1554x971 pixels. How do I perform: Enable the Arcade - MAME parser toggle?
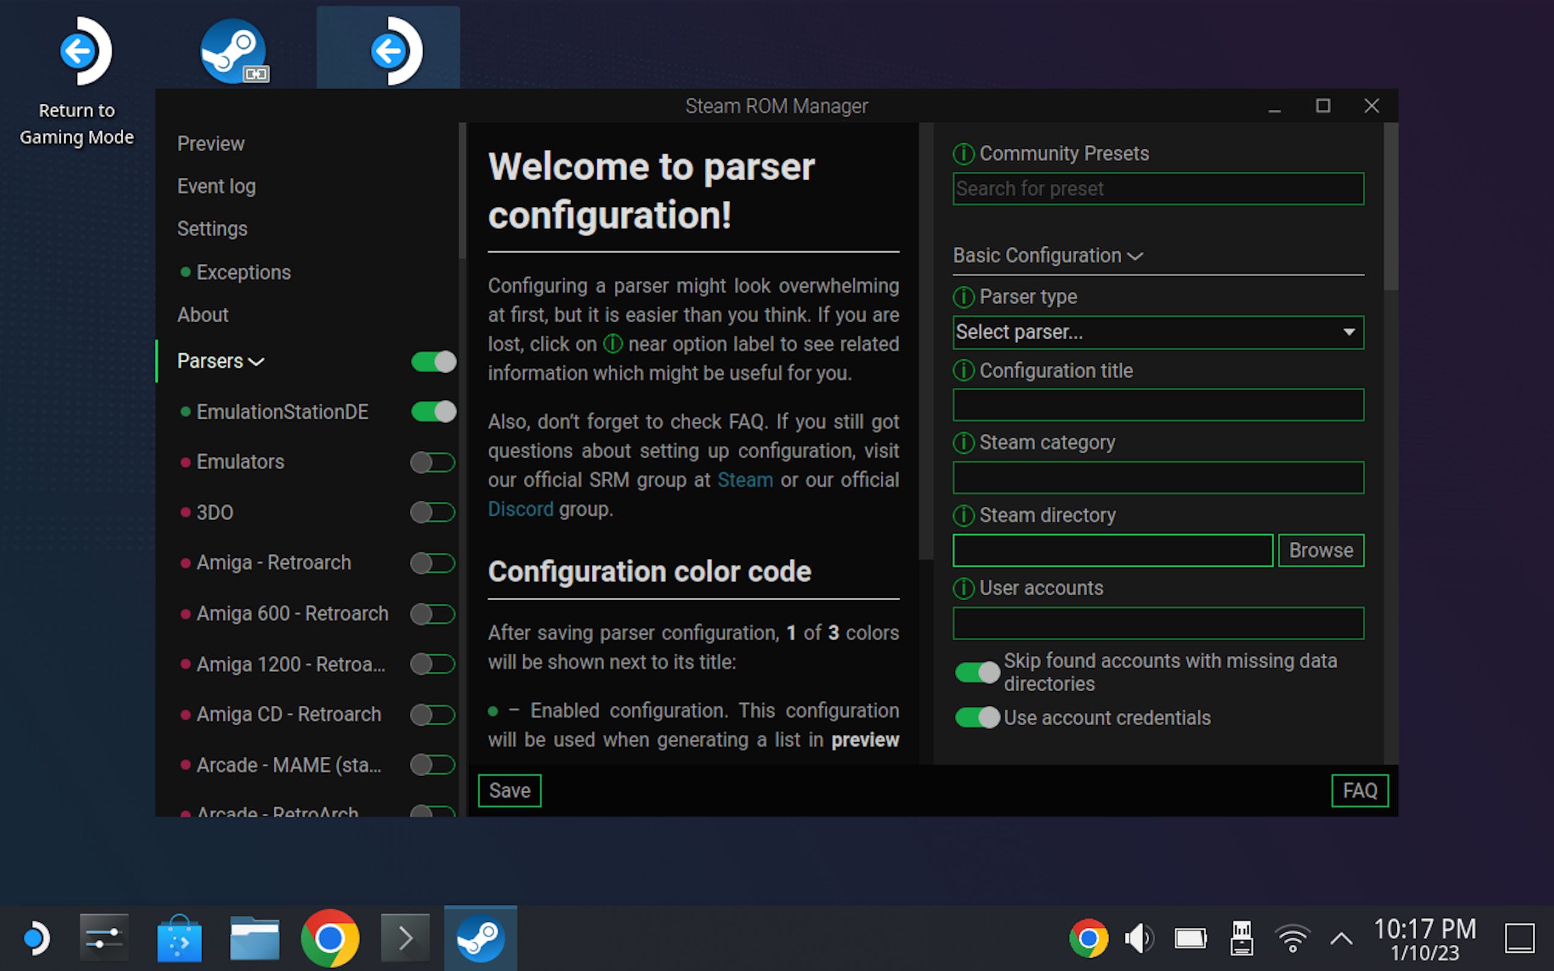coord(433,765)
